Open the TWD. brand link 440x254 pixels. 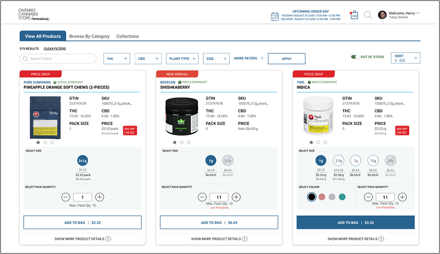tap(301, 82)
